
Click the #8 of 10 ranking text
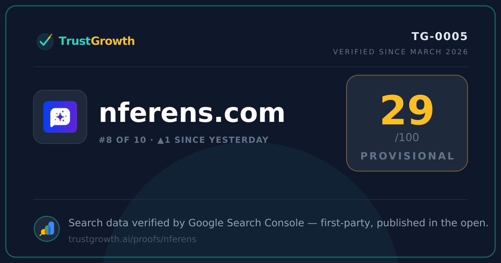123,140
